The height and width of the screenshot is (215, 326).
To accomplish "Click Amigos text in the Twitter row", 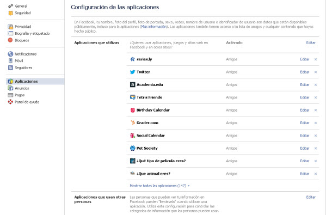I will click(232, 72).
